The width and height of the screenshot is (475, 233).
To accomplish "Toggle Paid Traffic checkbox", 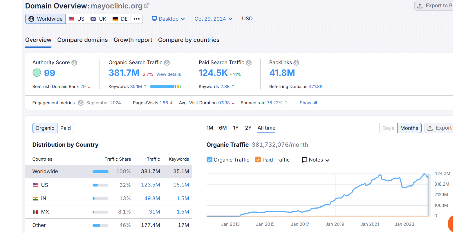I will point(258,160).
